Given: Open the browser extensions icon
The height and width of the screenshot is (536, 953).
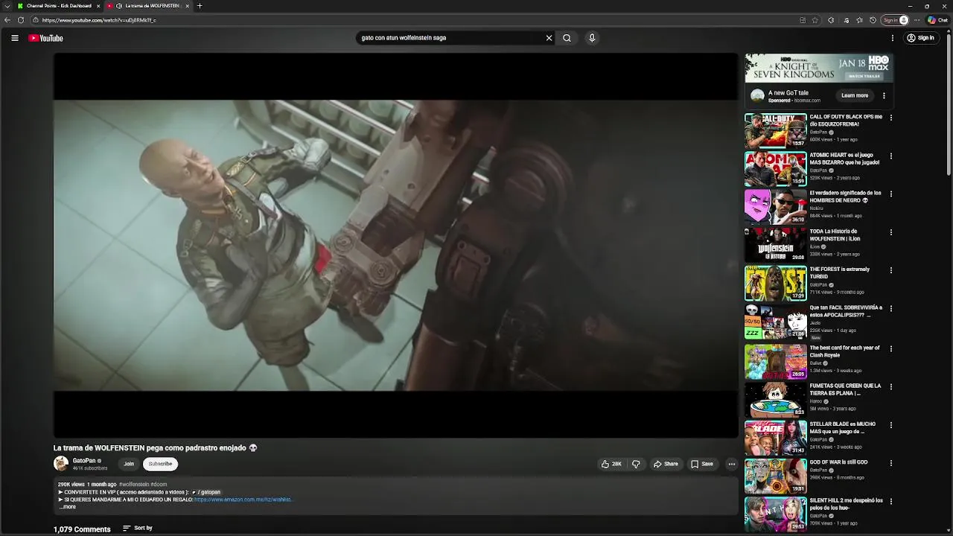Looking at the screenshot, I should coord(831,20).
